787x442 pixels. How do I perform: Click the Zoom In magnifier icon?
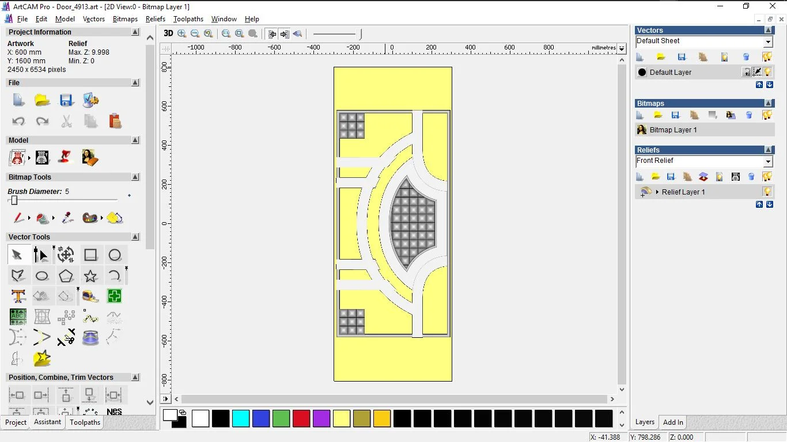pyautogui.click(x=182, y=34)
